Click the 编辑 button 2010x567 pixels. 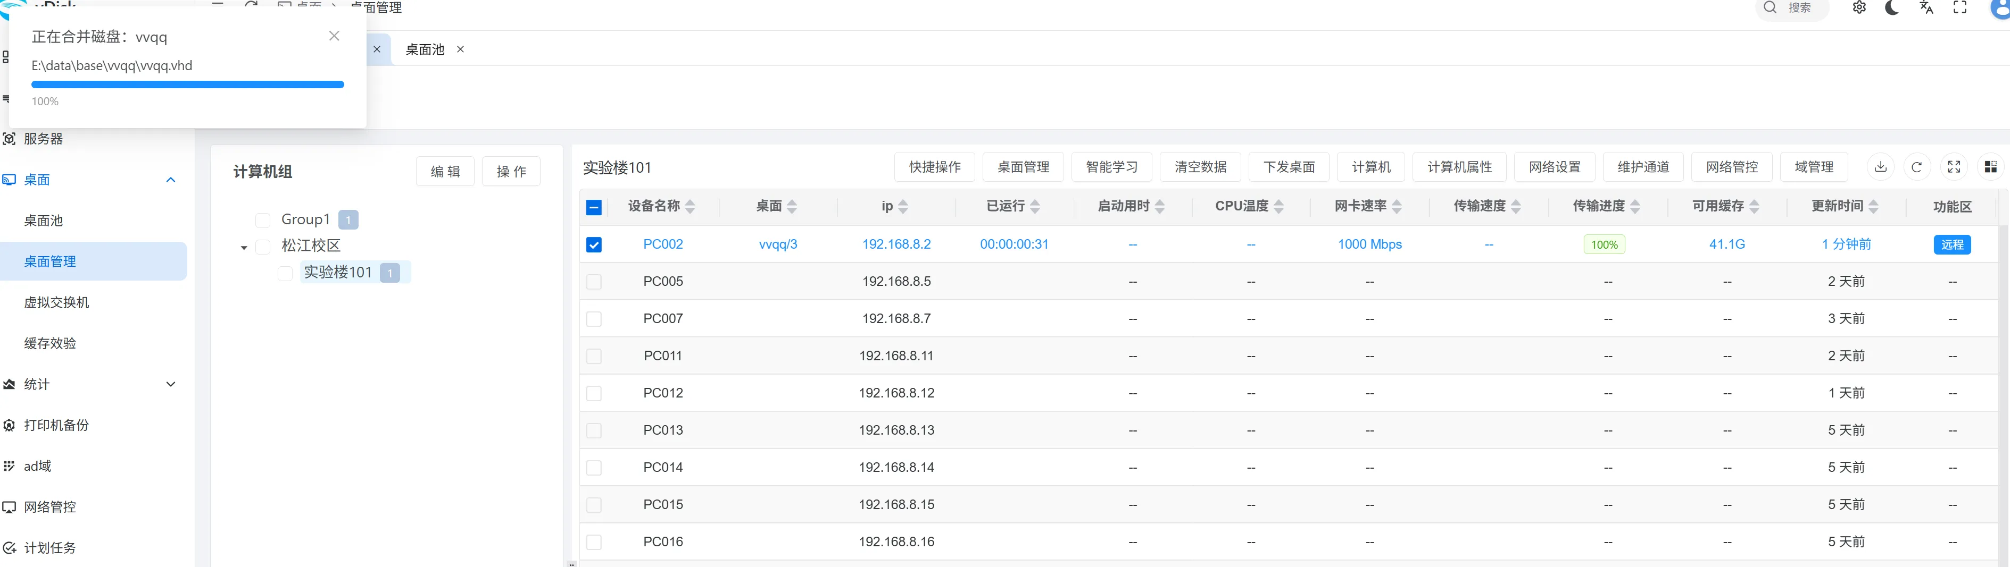coord(445,171)
